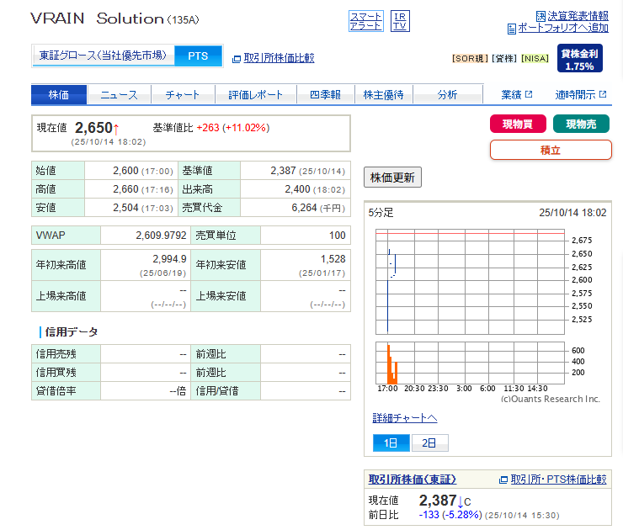Select the PTS market toggle
The image size is (623, 530).
point(198,56)
